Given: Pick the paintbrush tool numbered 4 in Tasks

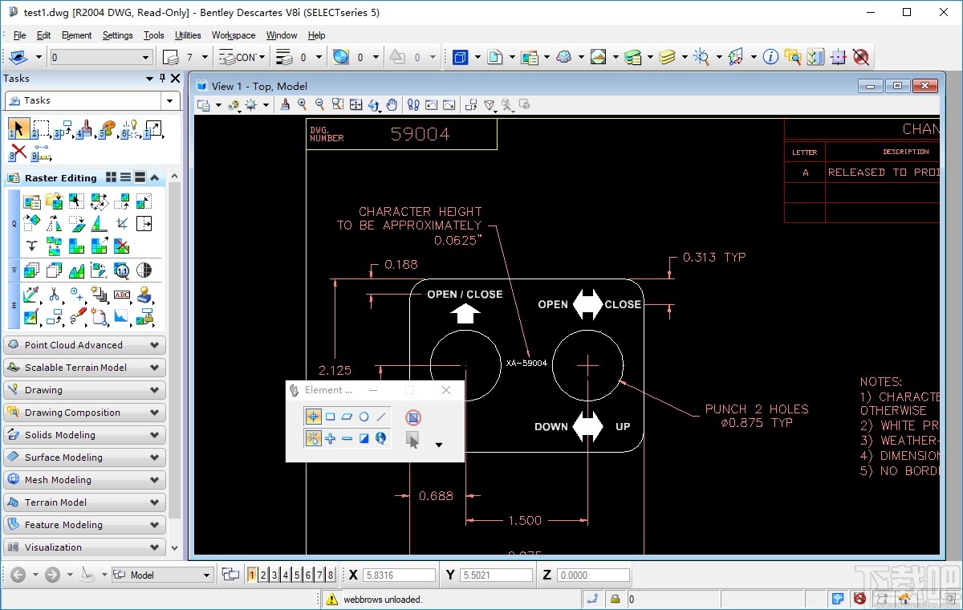Looking at the screenshot, I should pos(85,128).
